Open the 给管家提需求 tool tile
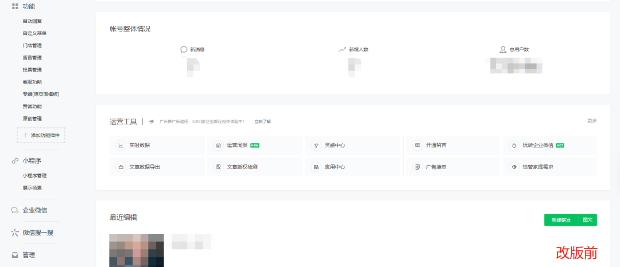The height and width of the screenshot is (267, 620). 550,167
